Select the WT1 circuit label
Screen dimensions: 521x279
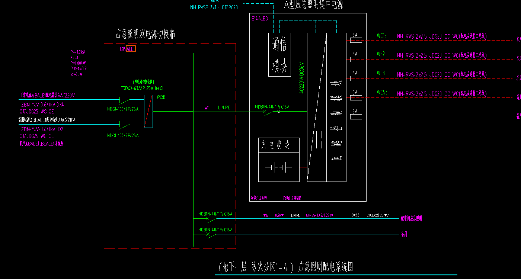[x=207, y=108]
